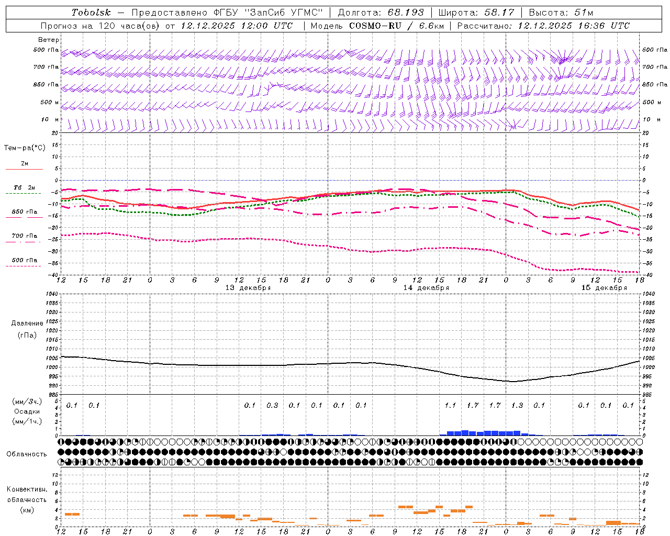Click the '(гПа)' unit under Давление

pyautogui.click(x=27, y=335)
